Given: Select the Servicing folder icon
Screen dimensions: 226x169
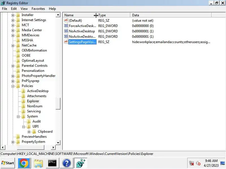Looking at the screenshot, I should pos(23,111).
